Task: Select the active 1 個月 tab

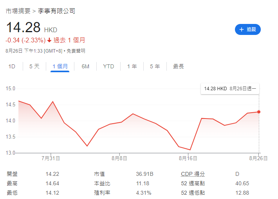Action: (60, 67)
